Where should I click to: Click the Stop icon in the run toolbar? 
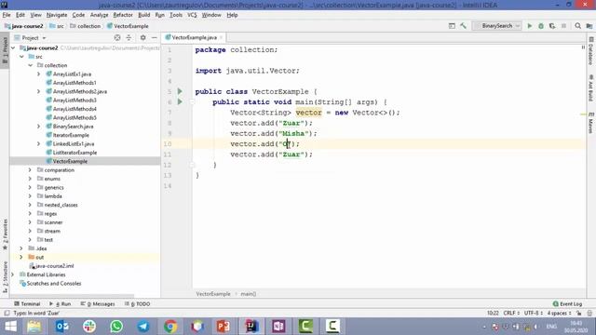(563, 26)
